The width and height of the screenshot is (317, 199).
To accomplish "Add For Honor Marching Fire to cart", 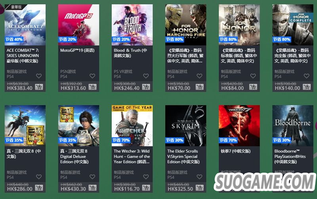I will click(x=200, y=87).
